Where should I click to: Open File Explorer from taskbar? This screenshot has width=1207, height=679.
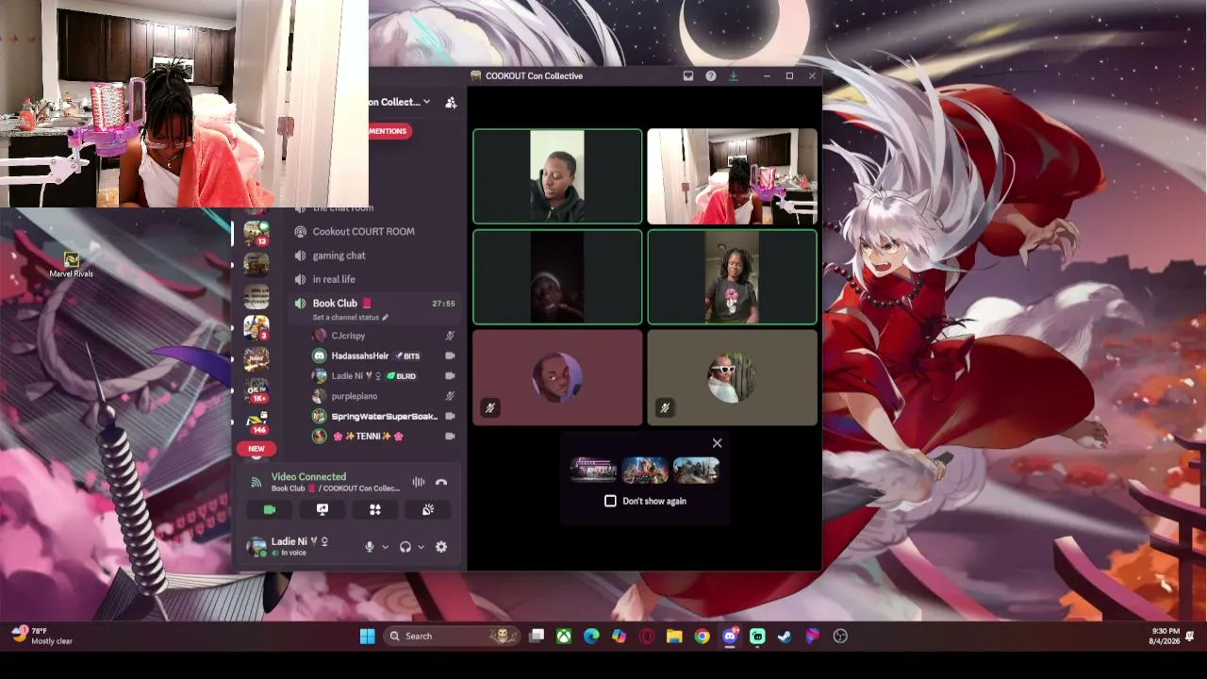point(674,637)
